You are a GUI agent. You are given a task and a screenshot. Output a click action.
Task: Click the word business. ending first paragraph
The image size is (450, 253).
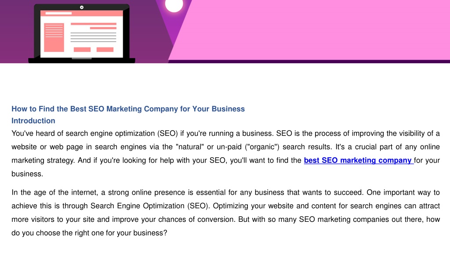click(x=27, y=174)
